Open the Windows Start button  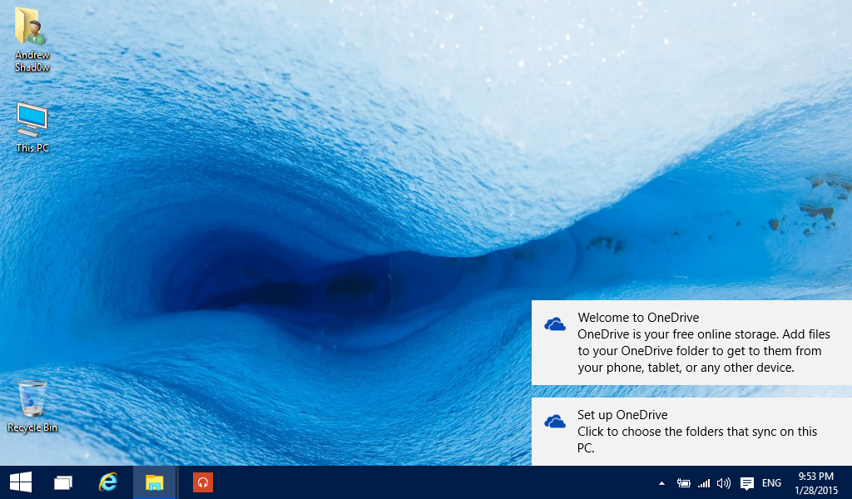tap(21, 482)
